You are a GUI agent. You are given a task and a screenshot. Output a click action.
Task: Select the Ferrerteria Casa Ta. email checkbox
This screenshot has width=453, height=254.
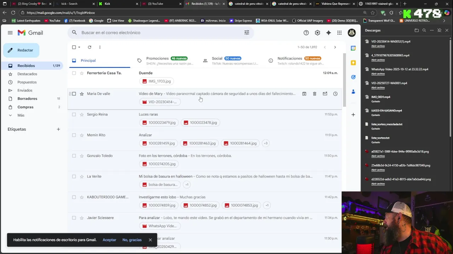pos(74,73)
